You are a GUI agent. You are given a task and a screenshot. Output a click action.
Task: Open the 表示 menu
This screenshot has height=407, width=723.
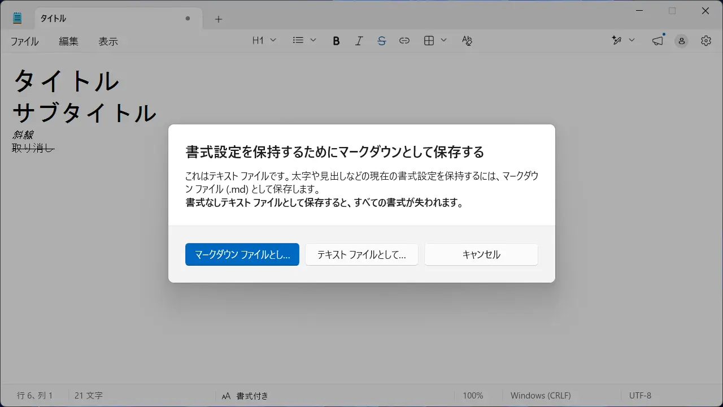[108, 41]
